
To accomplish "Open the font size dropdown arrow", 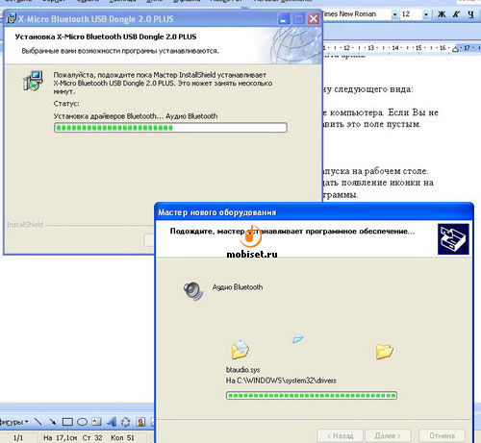I will 426,14.
